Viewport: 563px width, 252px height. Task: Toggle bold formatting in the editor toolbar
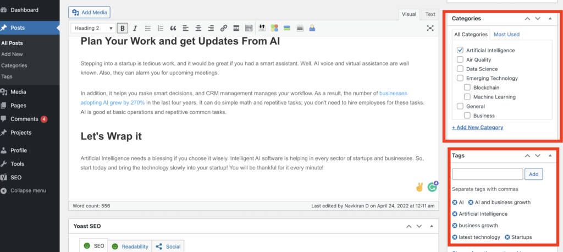(123, 28)
